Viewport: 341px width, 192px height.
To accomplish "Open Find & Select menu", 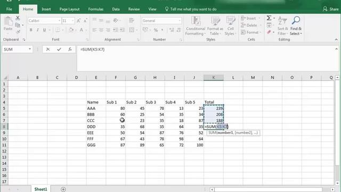I will pos(296,26).
